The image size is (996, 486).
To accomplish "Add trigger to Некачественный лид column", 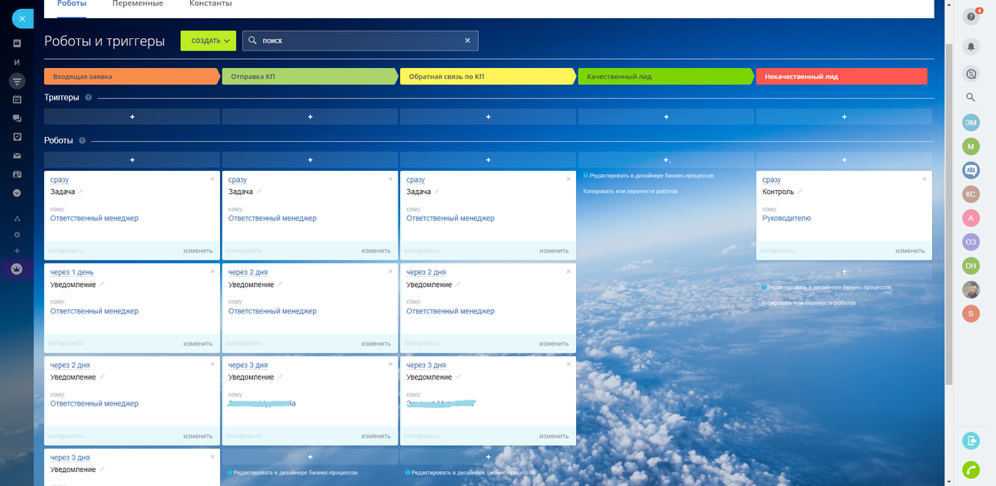I will click(x=844, y=117).
